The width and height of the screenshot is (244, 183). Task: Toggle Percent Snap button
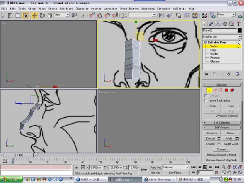[107, 15]
